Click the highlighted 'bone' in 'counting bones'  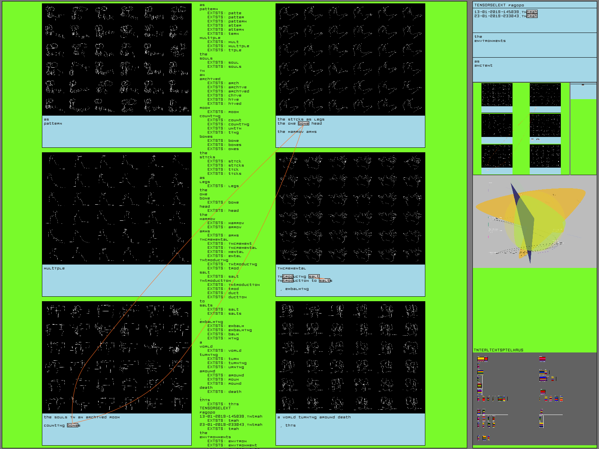point(73,425)
